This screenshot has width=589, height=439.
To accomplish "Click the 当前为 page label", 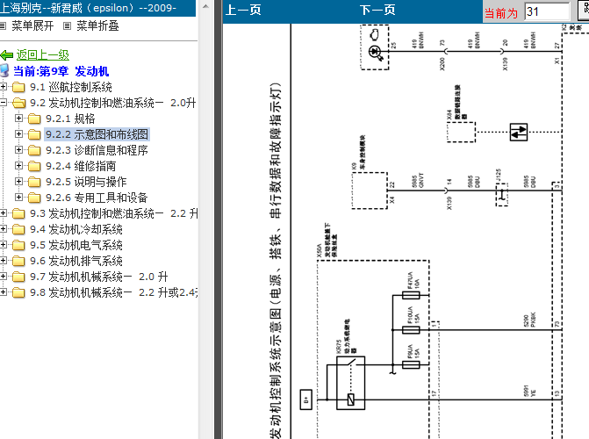I will coord(501,13).
